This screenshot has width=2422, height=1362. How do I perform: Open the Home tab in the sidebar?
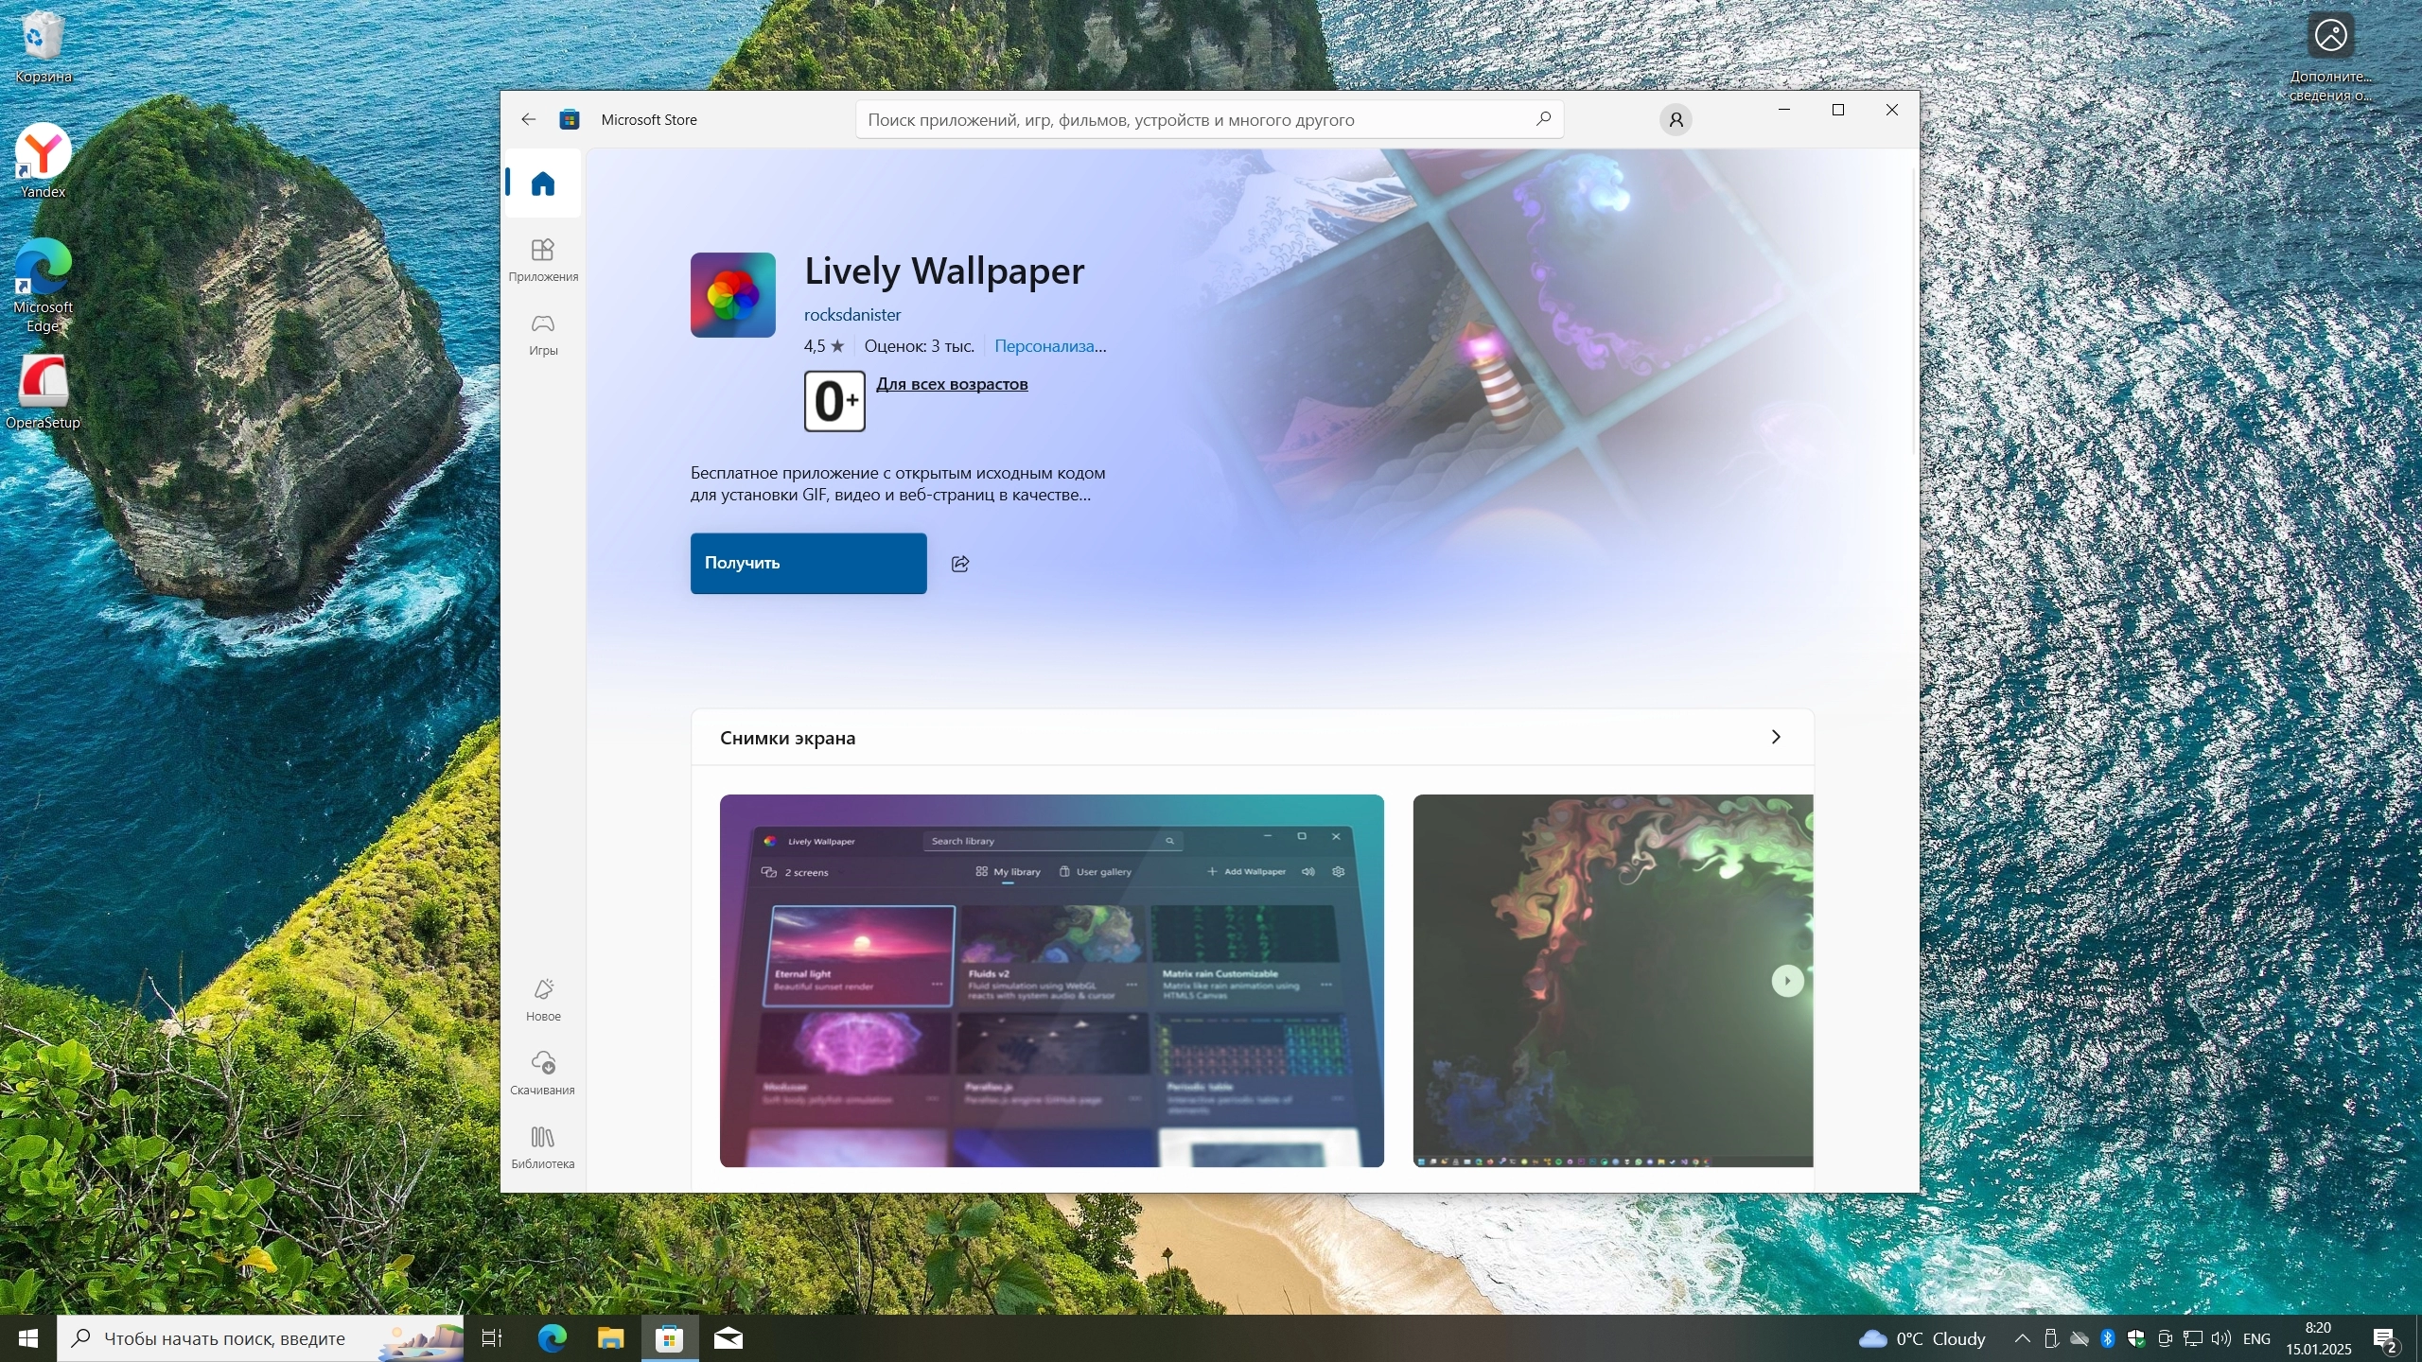(543, 183)
